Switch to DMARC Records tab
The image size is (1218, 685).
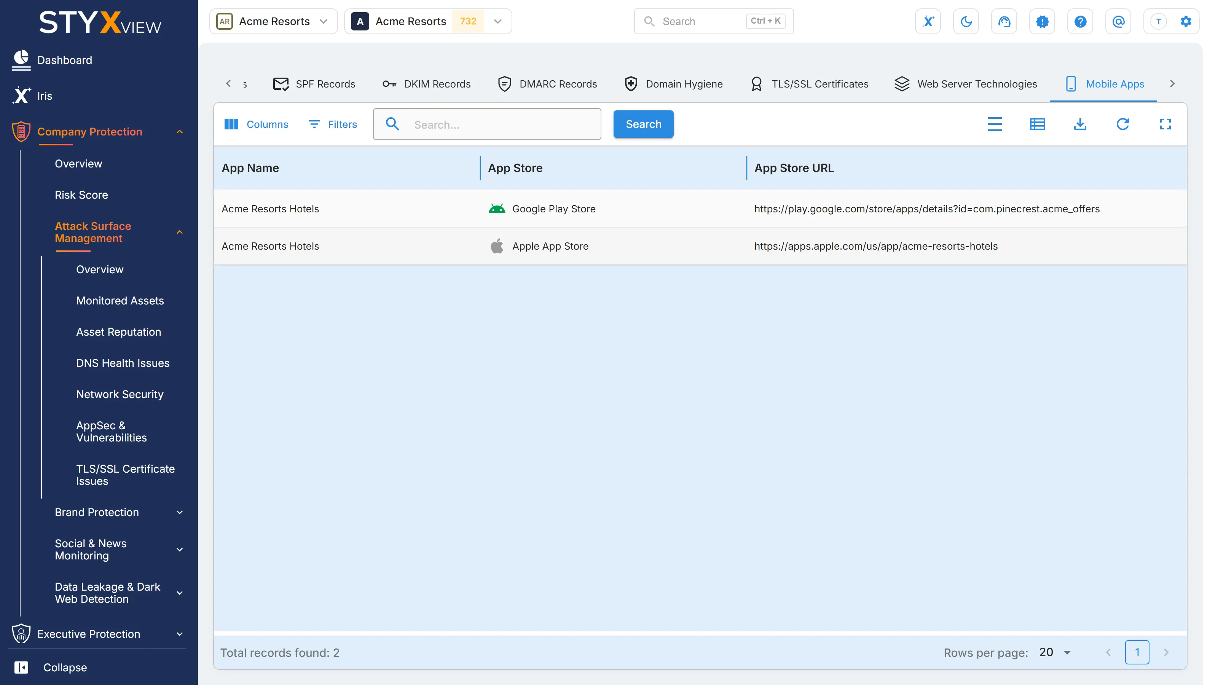click(x=547, y=84)
